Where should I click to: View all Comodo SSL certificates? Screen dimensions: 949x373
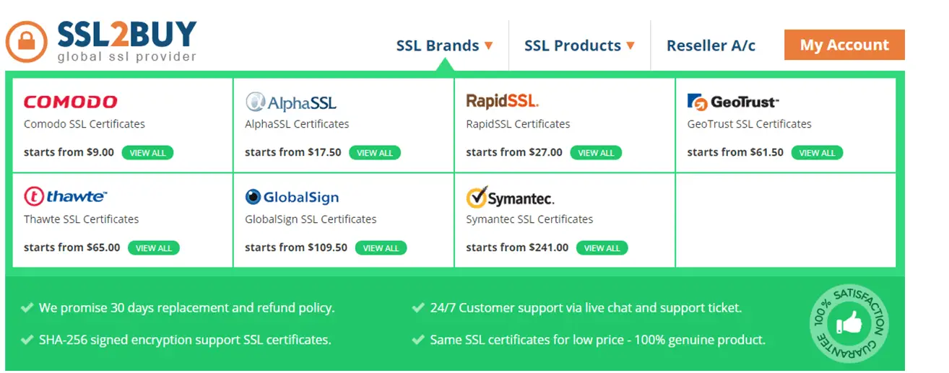[x=147, y=153]
